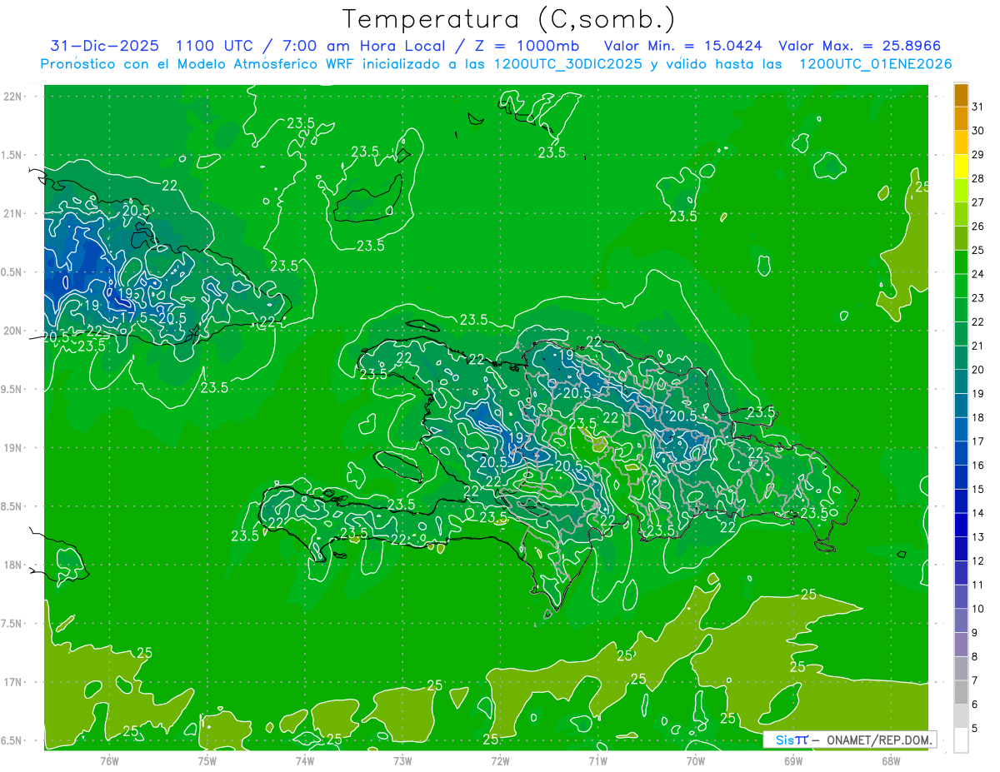Click the '74W' longitude axis label
Viewport: 1000px width, 772px height.
pos(305,760)
